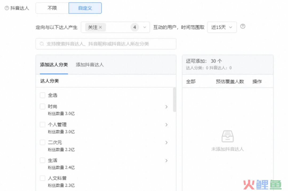Check the 生活 category checkbox
This screenshot has width=288, height=191.
point(43,160)
